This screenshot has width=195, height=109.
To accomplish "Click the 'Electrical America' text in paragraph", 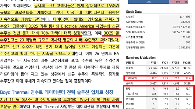I will [78, 26].
